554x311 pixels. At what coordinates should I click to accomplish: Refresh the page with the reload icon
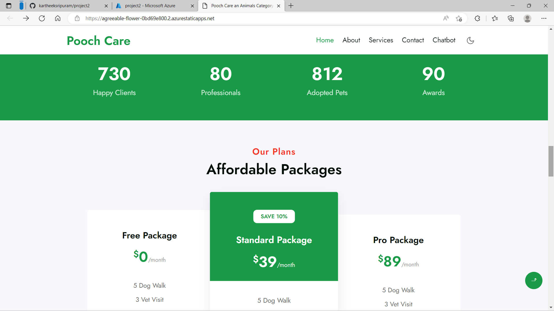(42, 18)
